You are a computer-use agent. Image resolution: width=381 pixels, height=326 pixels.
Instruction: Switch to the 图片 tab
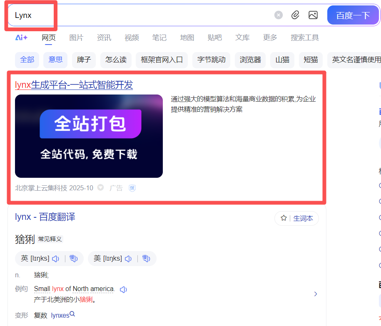pos(77,37)
